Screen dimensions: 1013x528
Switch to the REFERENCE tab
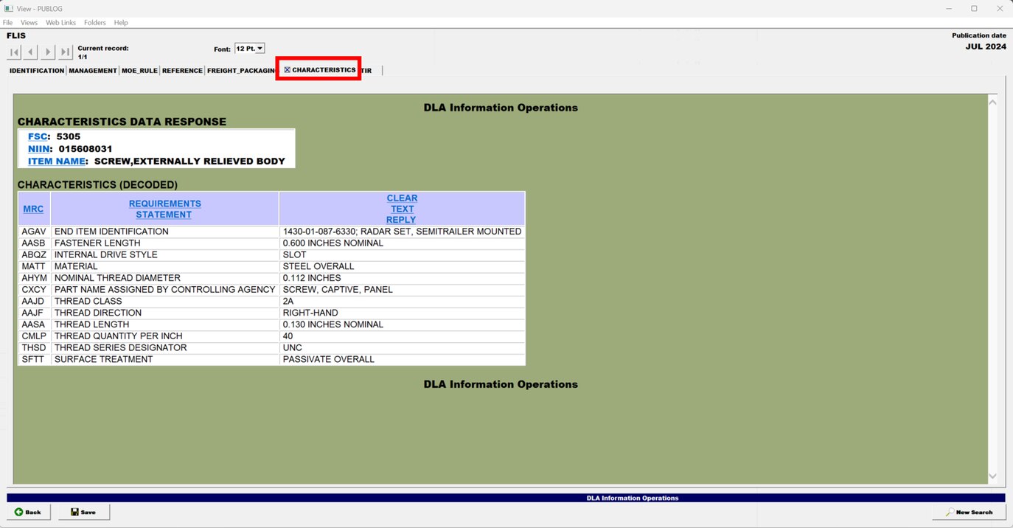[182, 71]
